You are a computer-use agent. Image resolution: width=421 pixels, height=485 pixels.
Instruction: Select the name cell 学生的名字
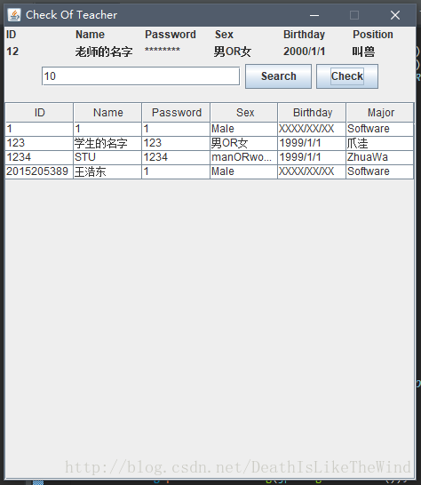point(107,143)
